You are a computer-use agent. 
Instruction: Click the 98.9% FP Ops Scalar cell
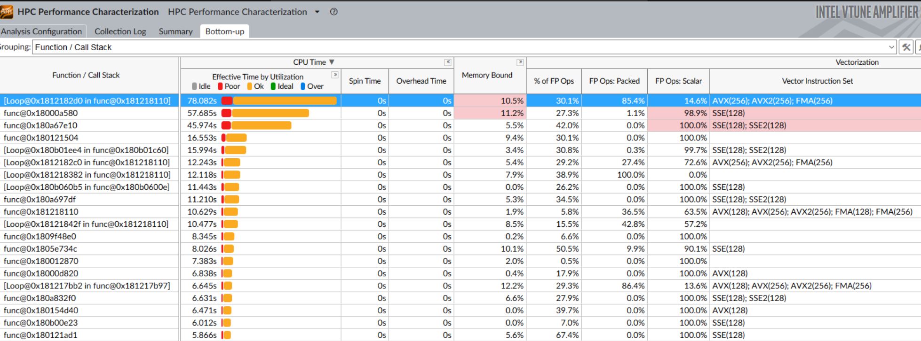click(x=678, y=113)
